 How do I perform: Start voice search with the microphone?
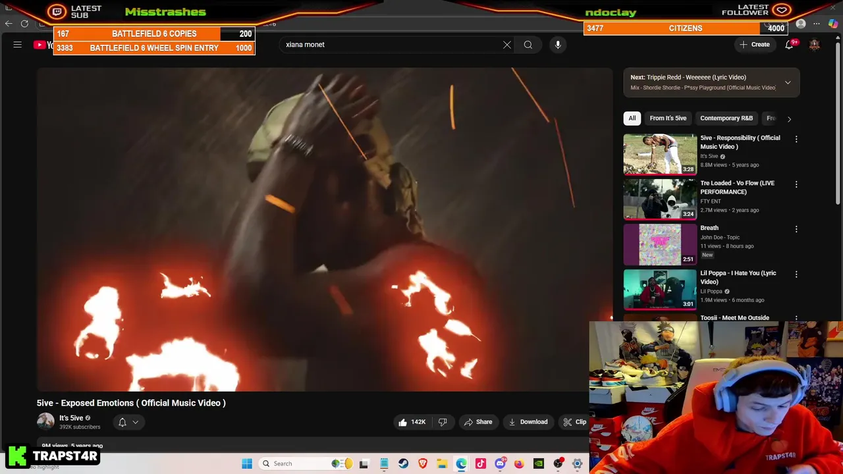pos(558,45)
